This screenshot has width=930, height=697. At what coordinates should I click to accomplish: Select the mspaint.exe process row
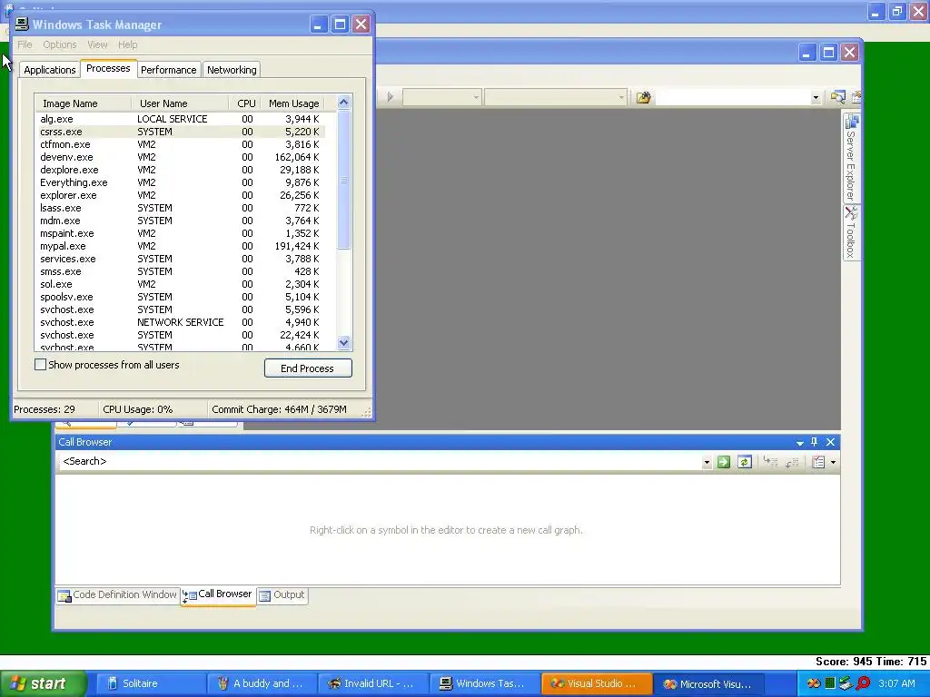[181, 233]
